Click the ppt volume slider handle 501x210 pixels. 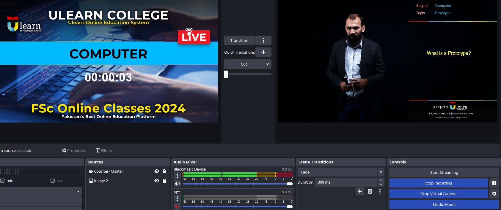pos(289,207)
